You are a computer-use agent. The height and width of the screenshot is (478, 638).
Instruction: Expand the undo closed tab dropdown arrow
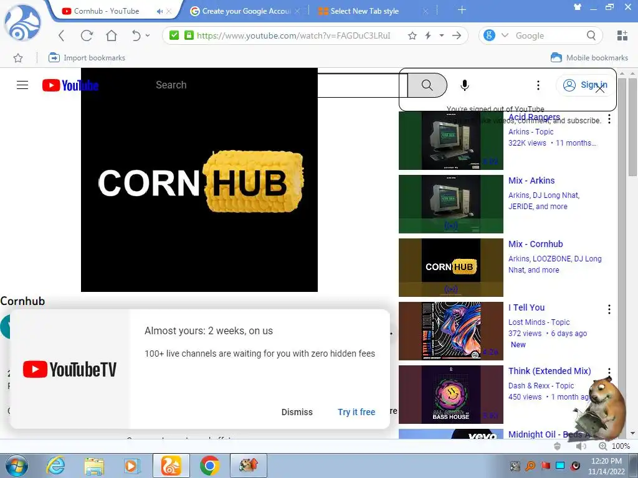pos(148,35)
